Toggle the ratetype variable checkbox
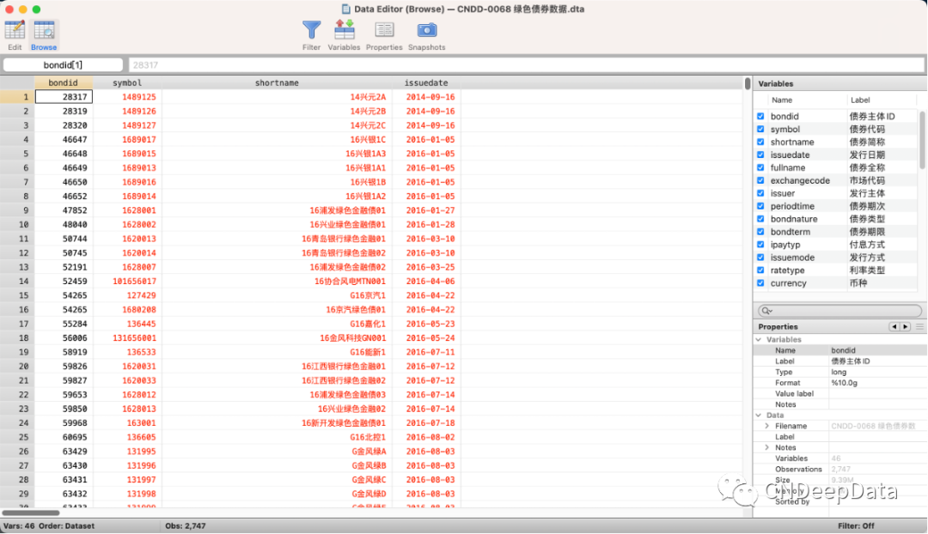This screenshot has width=928, height=534. click(x=760, y=270)
